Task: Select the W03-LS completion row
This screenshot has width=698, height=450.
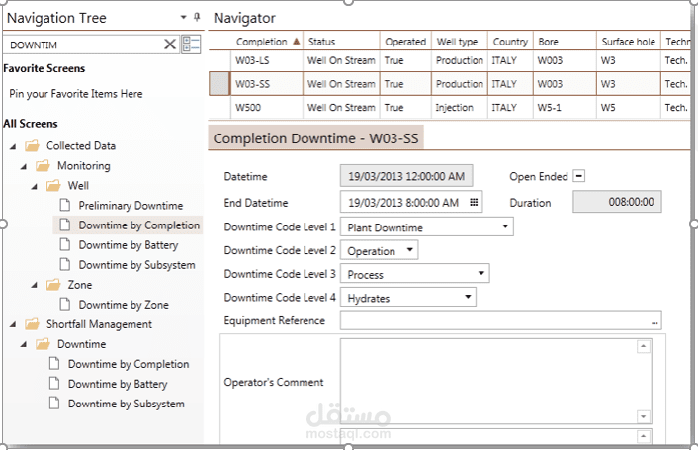Action: click(x=449, y=60)
